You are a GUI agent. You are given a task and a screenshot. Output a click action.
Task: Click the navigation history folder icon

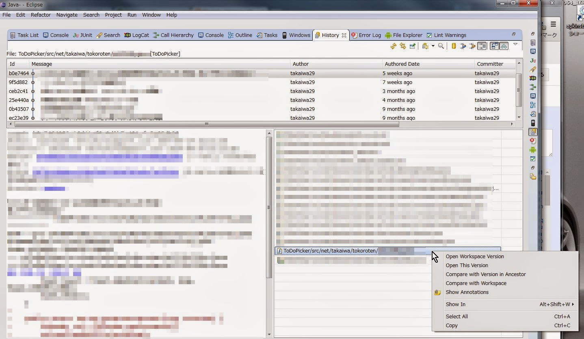pos(425,46)
